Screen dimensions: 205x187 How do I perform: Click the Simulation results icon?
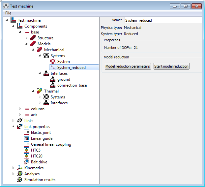[x=20, y=179]
